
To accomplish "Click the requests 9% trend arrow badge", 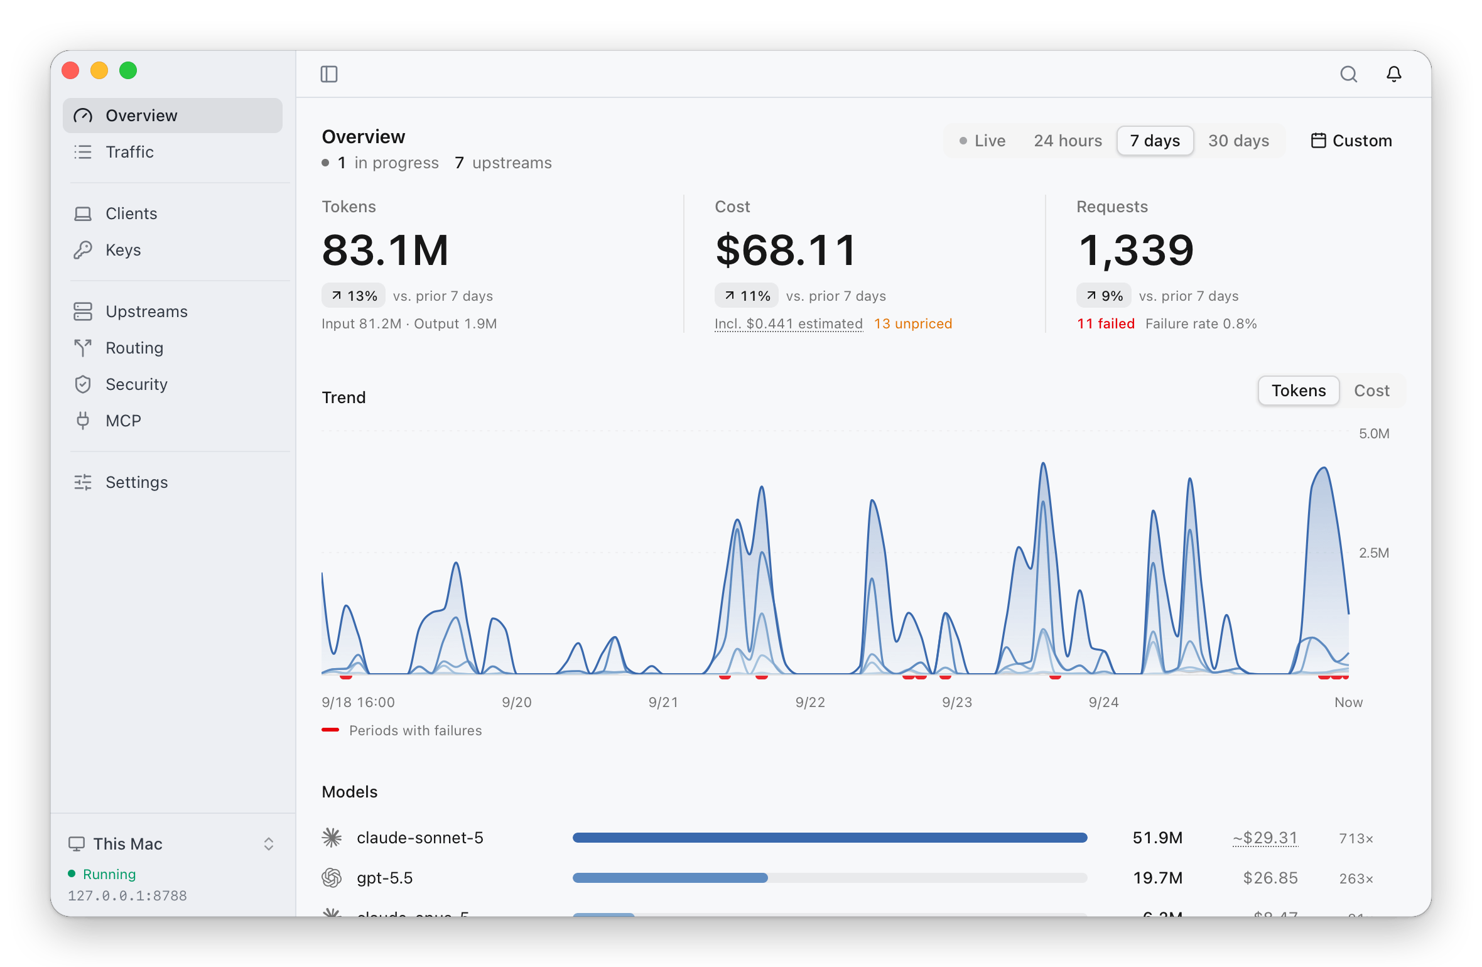I will click(1104, 296).
